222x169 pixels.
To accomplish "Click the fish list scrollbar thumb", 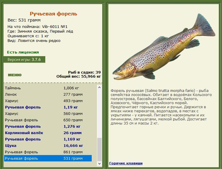I will pyautogui.click(x=99, y=150).
